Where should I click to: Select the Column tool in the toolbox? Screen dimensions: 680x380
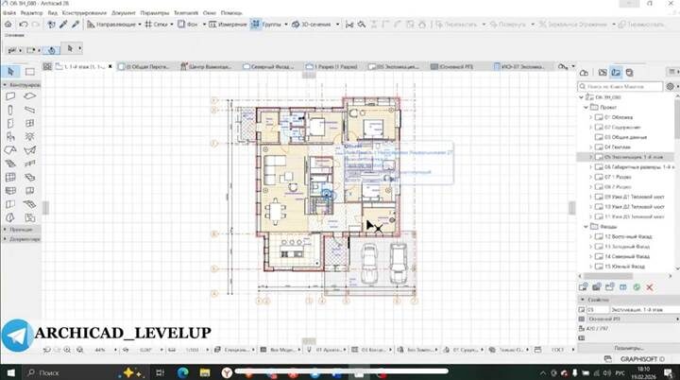tap(10, 110)
